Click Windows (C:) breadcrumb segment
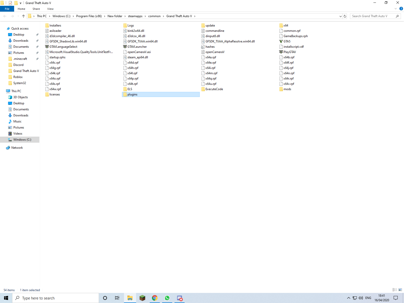Image resolution: width=404 pixels, height=303 pixels. coord(61,16)
